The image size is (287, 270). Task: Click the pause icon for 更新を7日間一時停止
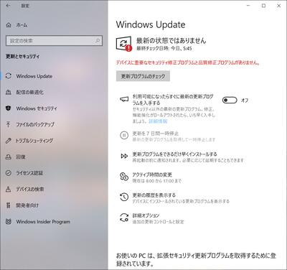click(124, 136)
